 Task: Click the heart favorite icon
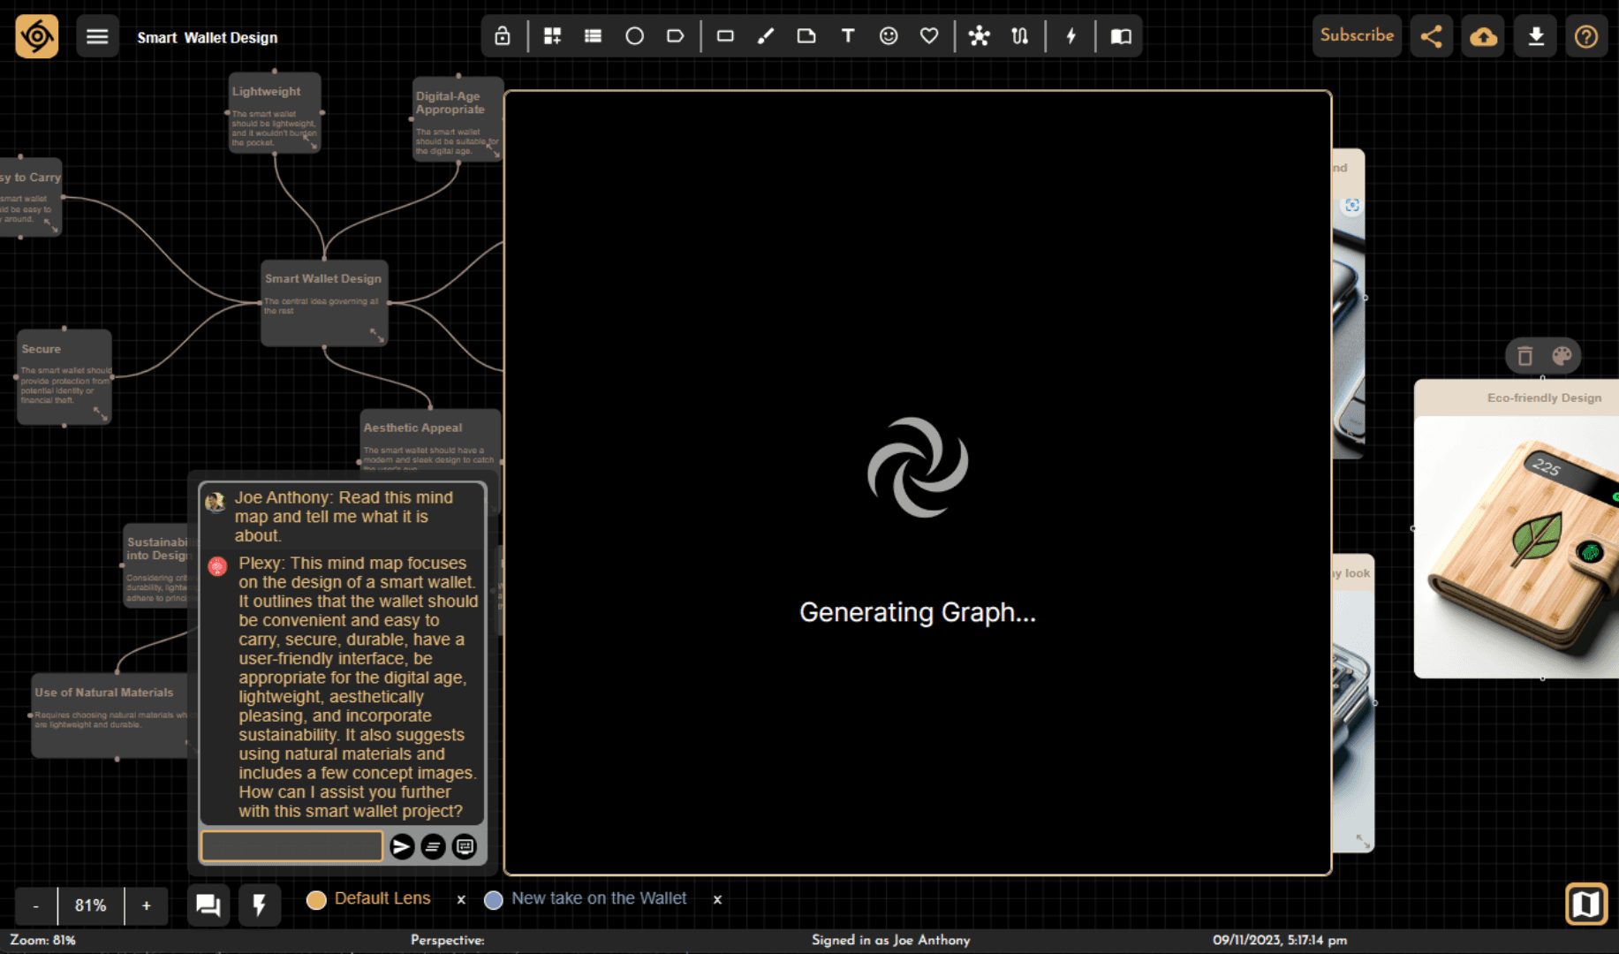pyautogui.click(x=929, y=36)
